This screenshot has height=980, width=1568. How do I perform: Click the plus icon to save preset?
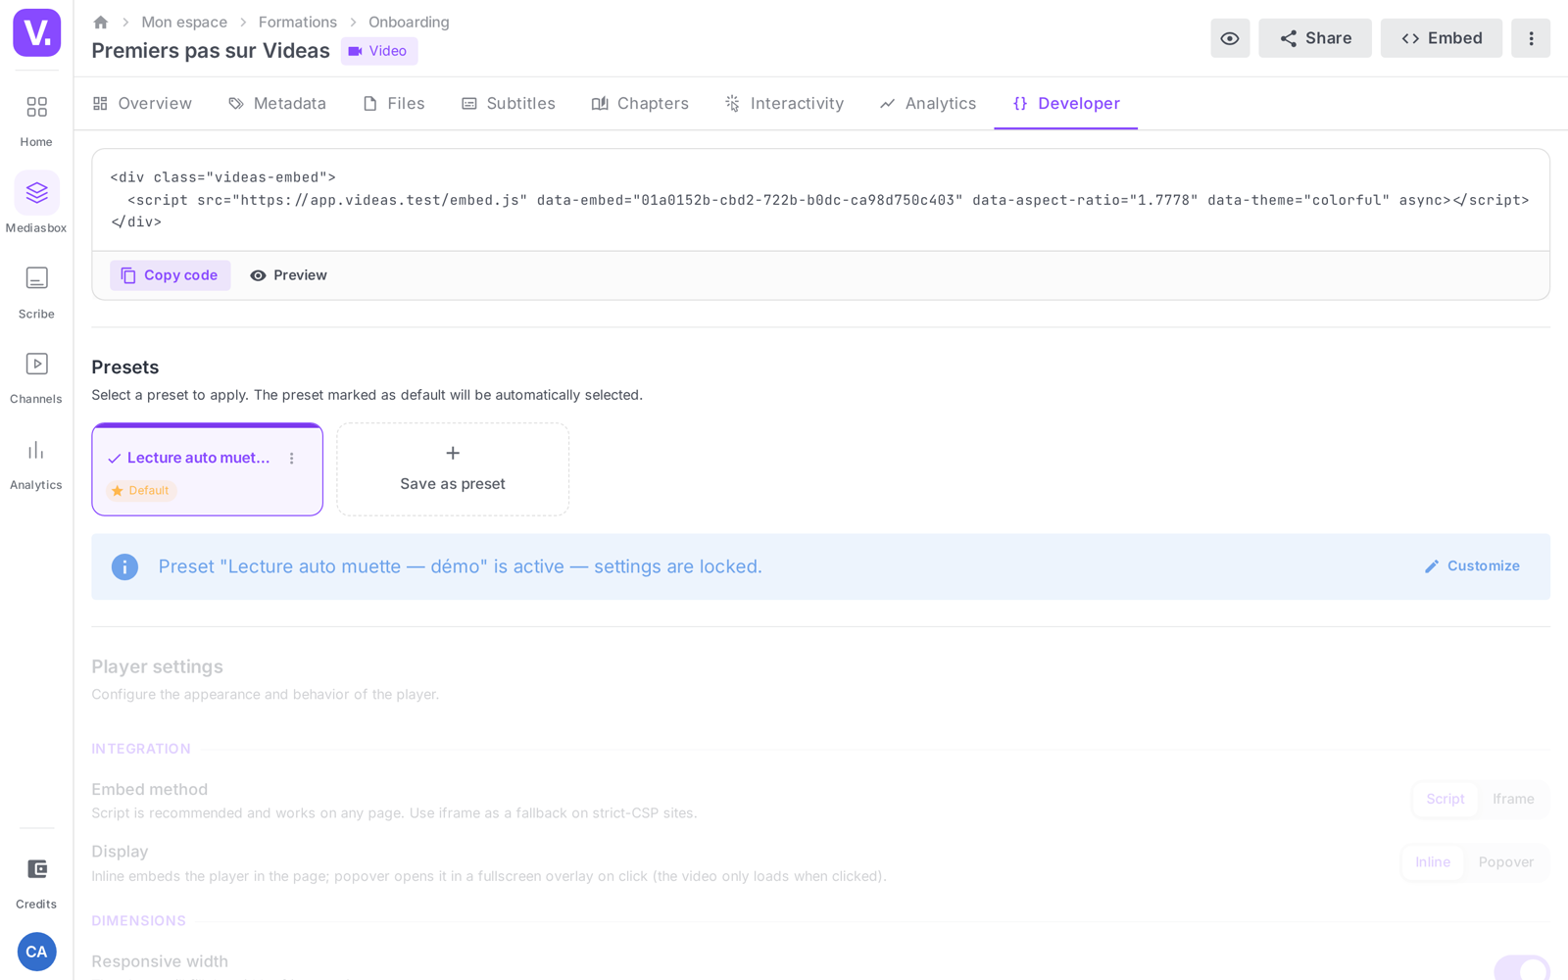coord(453,453)
